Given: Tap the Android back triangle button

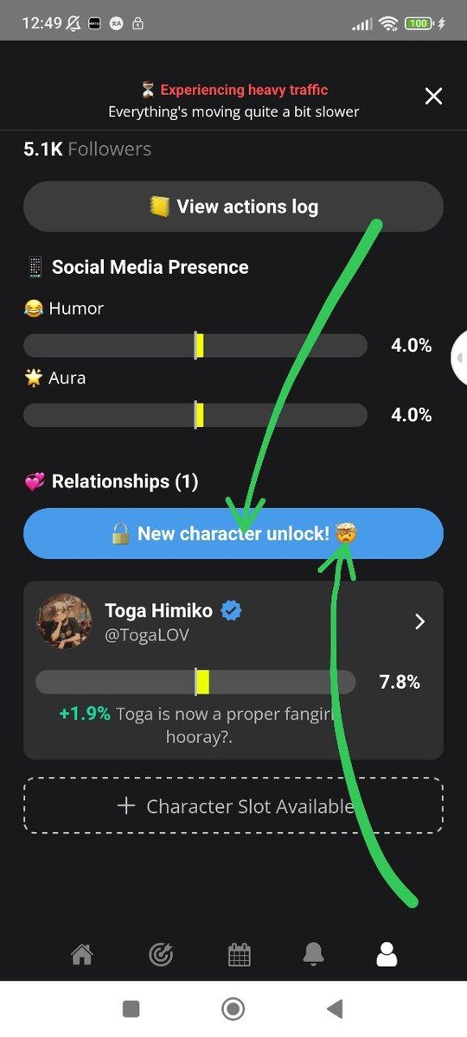Looking at the screenshot, I should point(335,1008).
